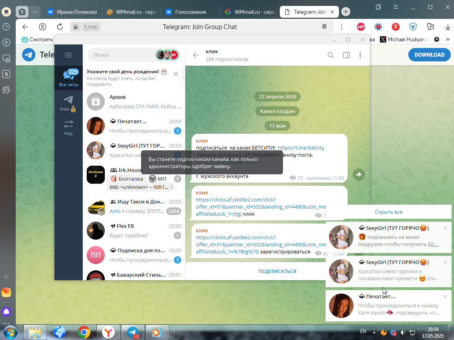Expand the tab group dropdown arrow
The width and height of the screenshot is (454, 340).
point(35,12)
